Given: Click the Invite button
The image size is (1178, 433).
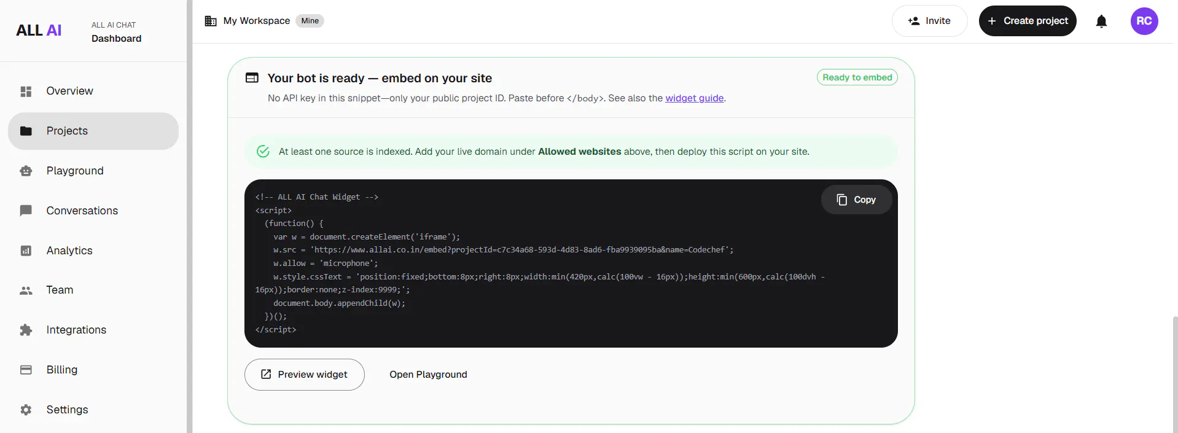Looking at the screenshot, I should pyautogui.click(x=929, y=21).
